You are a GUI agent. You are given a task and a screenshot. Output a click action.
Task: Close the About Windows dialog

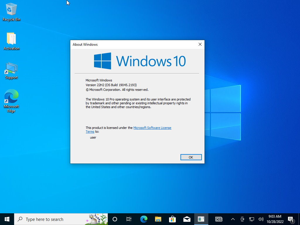pos(200,45)
